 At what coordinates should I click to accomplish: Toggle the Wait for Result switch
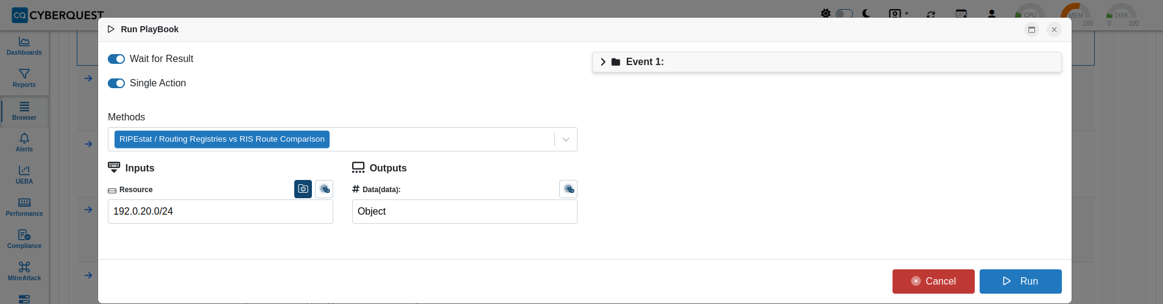pos(116,59)
